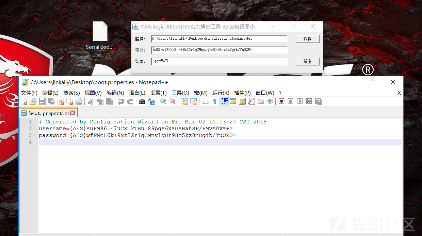This screenshot has height=236, width=422.
Task: Open folder as workspace icon
Action: coord(261,101)
